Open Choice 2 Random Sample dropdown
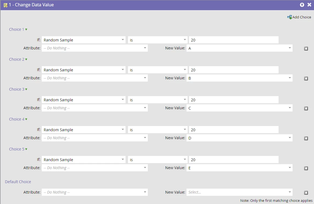 (84, 70)
